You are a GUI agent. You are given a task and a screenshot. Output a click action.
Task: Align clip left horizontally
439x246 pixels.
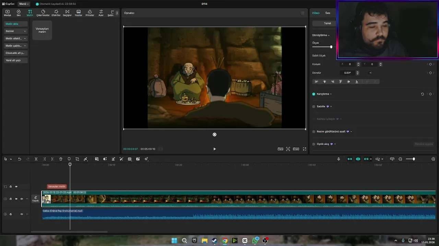click(x=317, y=82)
